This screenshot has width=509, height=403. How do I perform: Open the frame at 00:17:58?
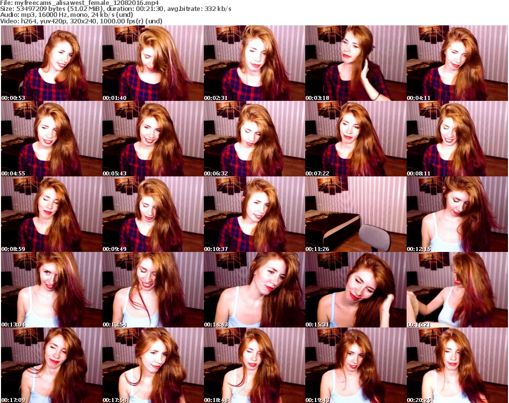click(153, 365)
